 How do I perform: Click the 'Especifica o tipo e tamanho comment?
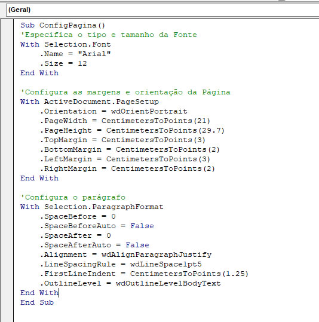[109, 35]
